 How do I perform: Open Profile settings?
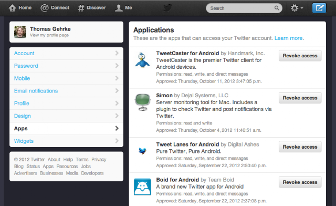pyautogui.click(x=67, y=104)
